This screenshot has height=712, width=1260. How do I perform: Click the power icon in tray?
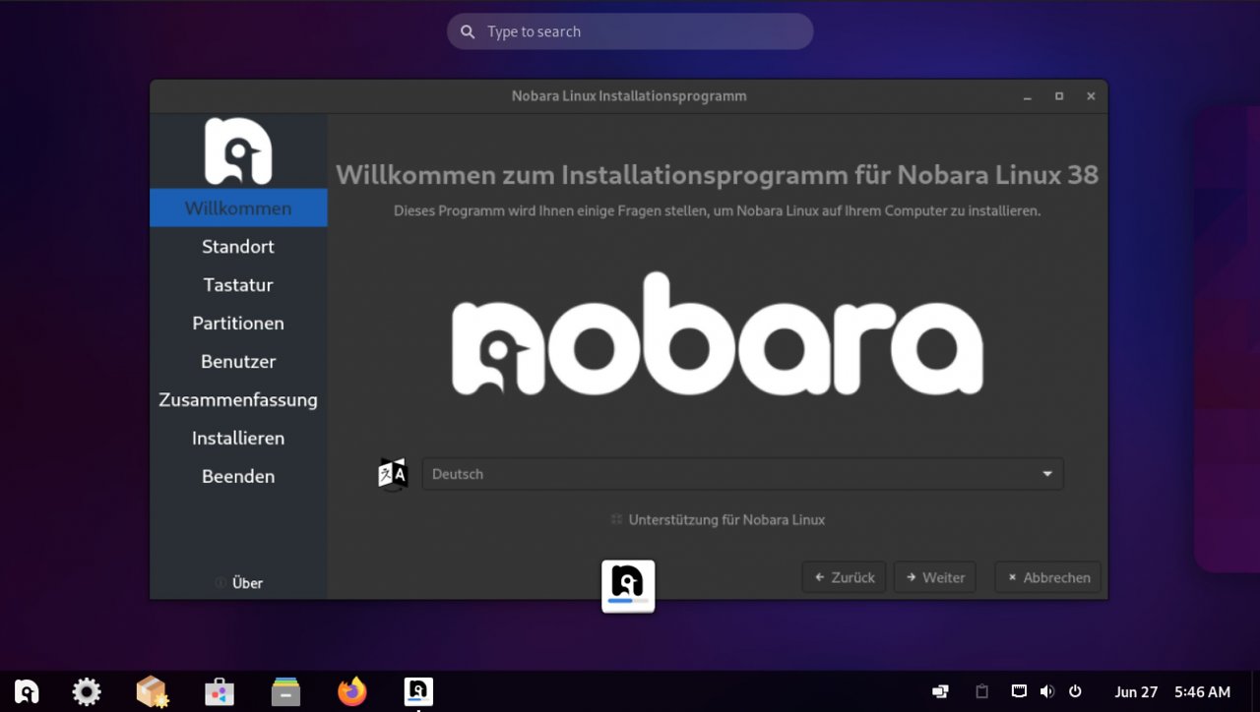point(1075,691)
